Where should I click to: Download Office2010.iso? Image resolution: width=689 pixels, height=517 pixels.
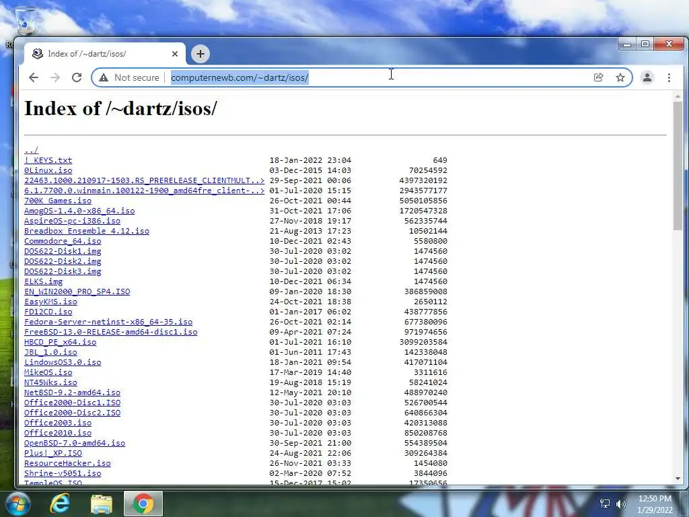pos(58,434)
